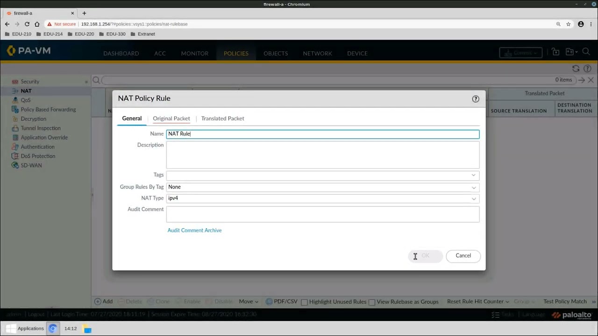This screenshot has width=598, height=336.
Task: Open the file manager taskbar icon
Action: tap(87, 329)
